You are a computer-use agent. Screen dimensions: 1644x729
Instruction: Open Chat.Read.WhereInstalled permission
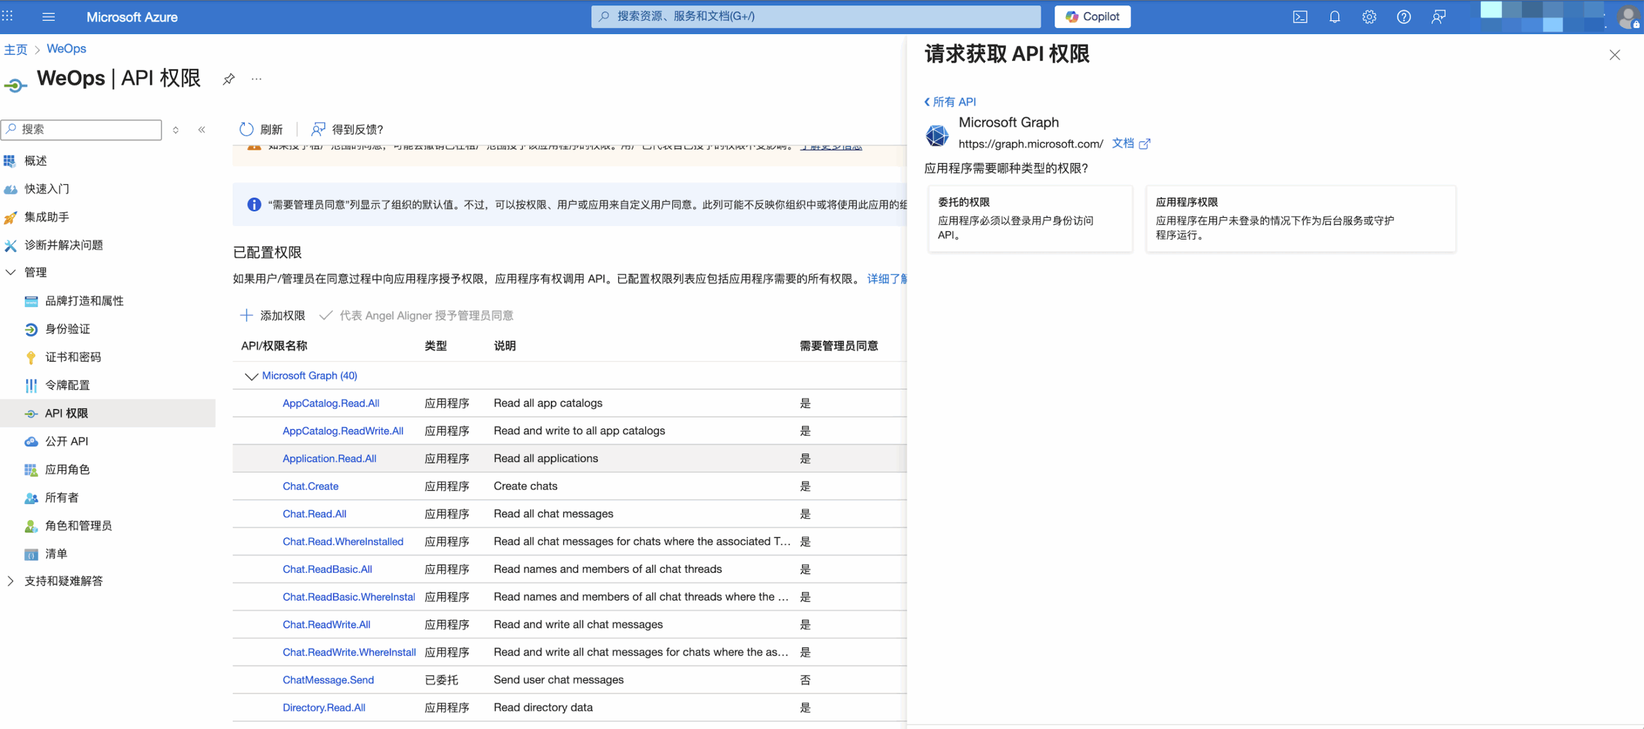(x=343, y=541)
